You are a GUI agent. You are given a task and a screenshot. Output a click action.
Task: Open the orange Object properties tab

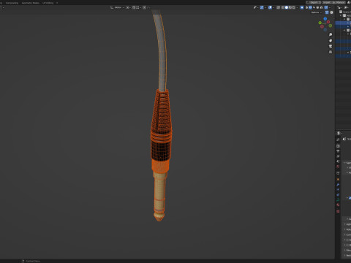coord(338,179)
